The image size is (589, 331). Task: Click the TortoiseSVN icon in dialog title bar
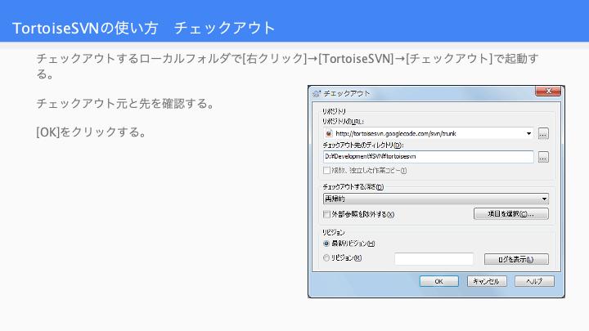coord(317,94)
